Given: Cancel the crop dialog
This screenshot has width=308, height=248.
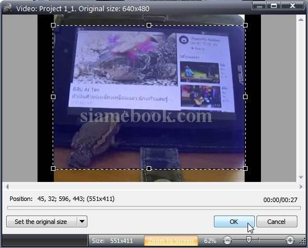Looking at the screenshot, I should click(277, 222).
